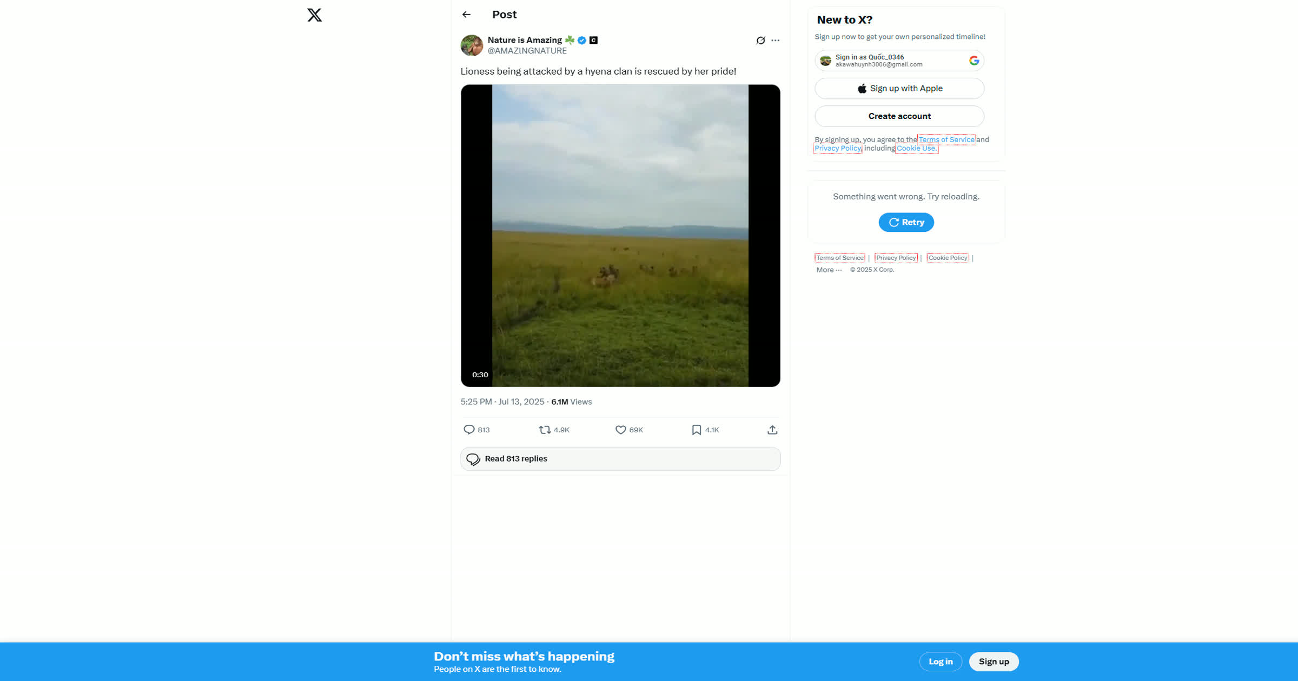The width and height of the screenshot is (1298, 681).
Task: Repost using the repost icon
Action: tap(545, 429)
